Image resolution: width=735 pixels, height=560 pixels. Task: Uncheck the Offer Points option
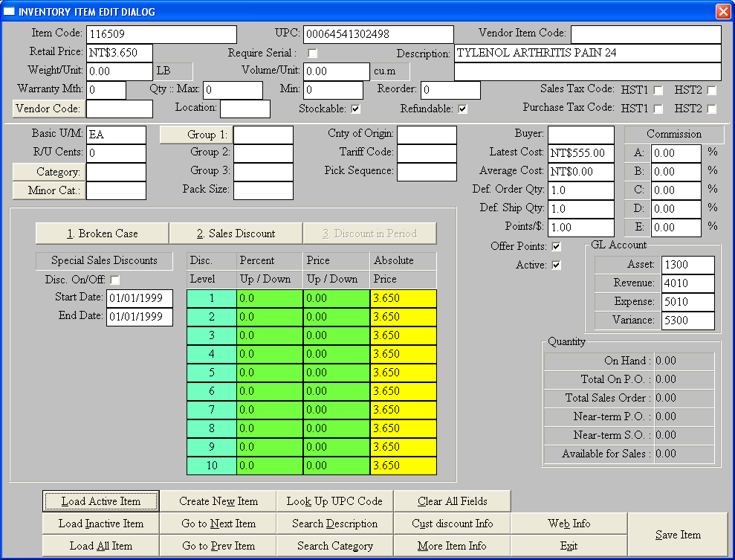[x=557, y=247]
